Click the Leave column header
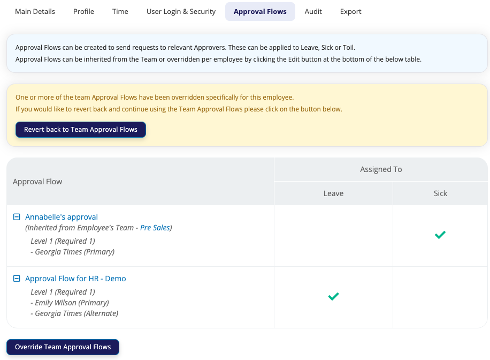Image resolution: width=490 pixels, height=360 pixels. (333, 193)
